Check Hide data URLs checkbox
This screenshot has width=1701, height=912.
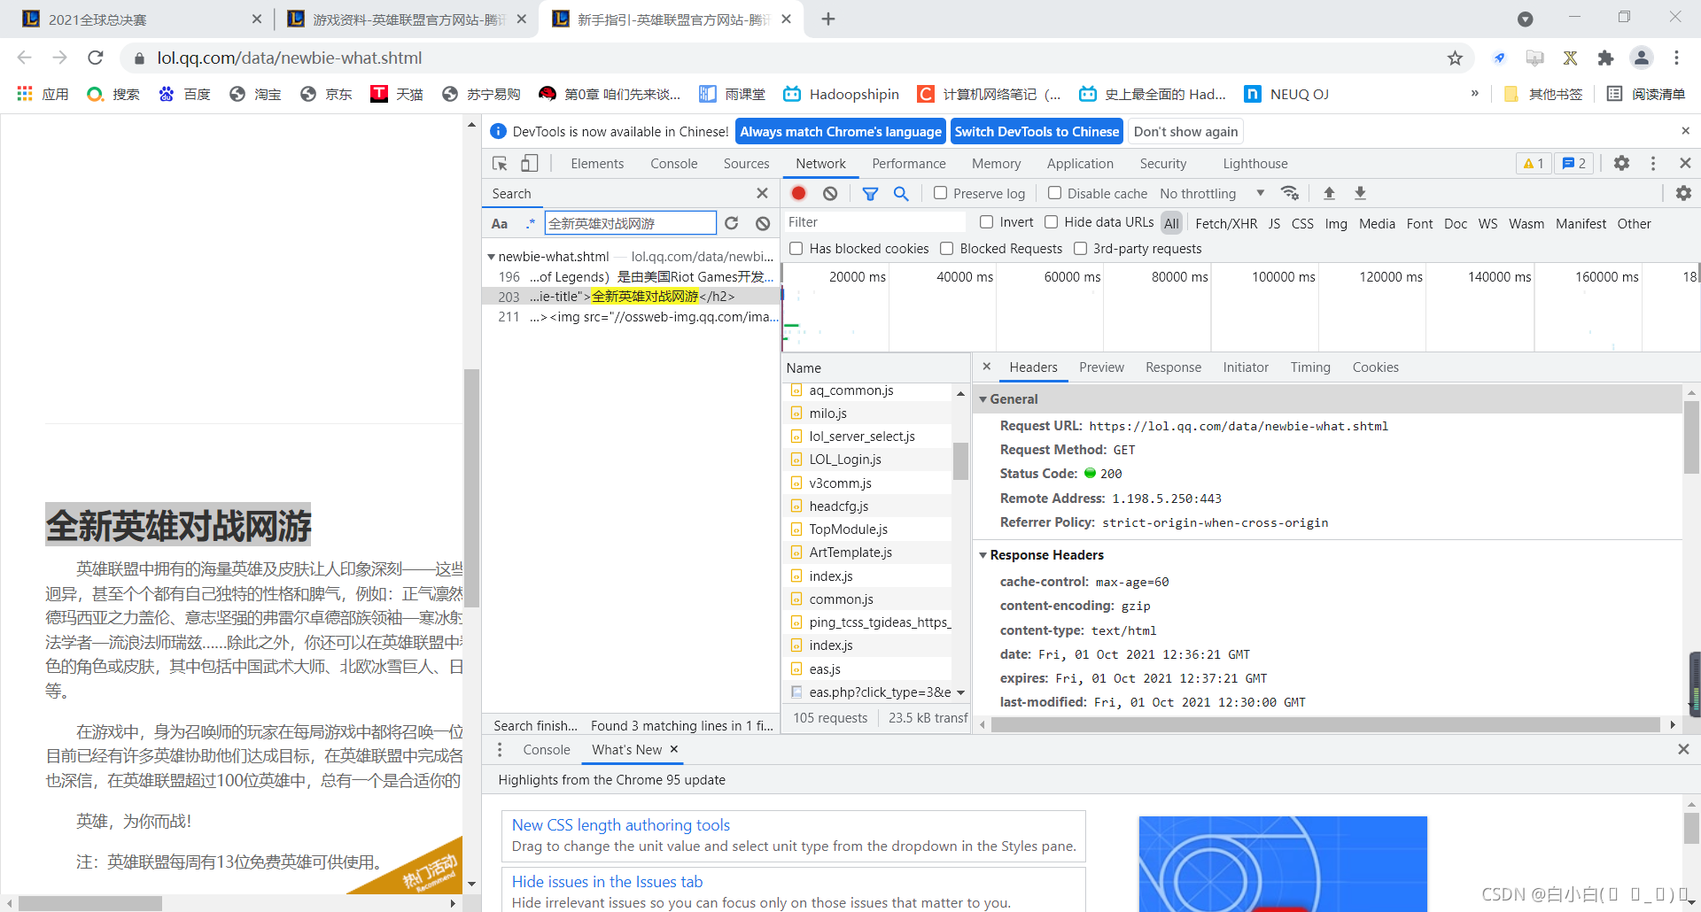click(1052, 222)
